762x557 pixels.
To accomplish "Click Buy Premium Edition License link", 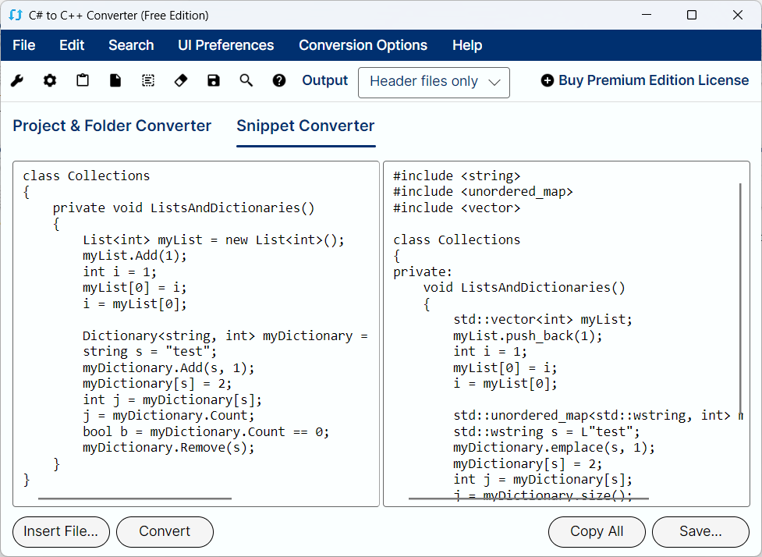I will coord(644,81).
